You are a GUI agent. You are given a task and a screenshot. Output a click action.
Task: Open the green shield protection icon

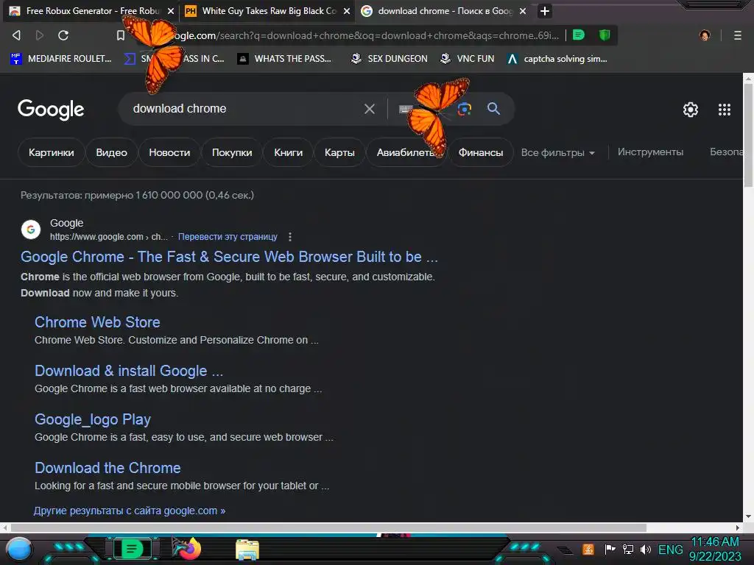point(605,35)
